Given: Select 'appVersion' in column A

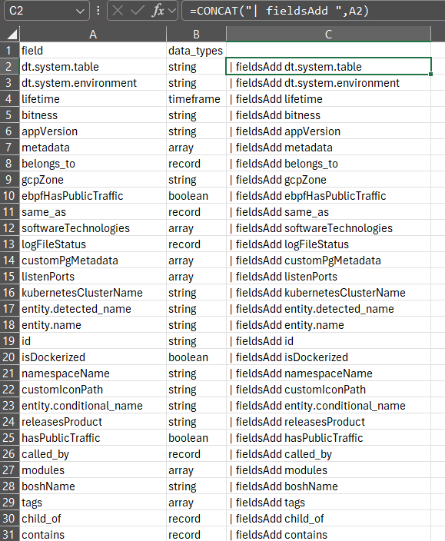Looking at the screenshot, I should pos(93,131).
